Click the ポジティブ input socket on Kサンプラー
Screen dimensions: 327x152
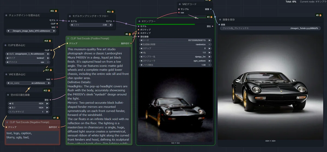click(x=138, y=30)
